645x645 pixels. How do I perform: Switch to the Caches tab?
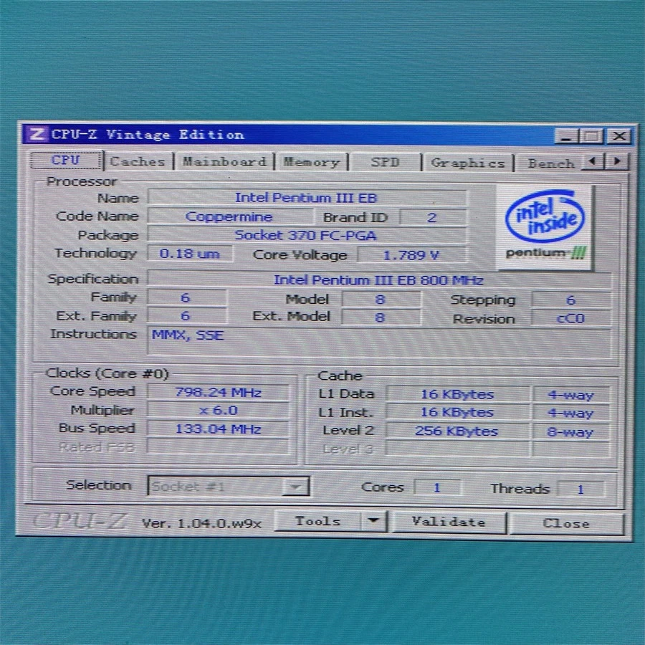(138, 161)
